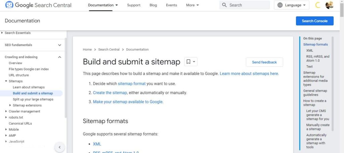344x153 pixels.
Task: Click Documentation in the breadcrumb
Action: tap(137, 50)
